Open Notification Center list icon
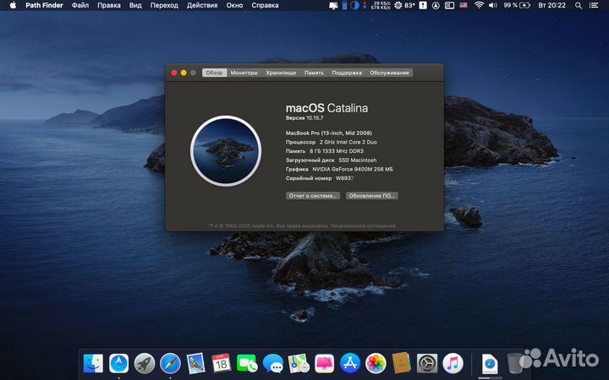Viewport: 609px width, 380px height. pyautogui.click(x=594, y=5)
